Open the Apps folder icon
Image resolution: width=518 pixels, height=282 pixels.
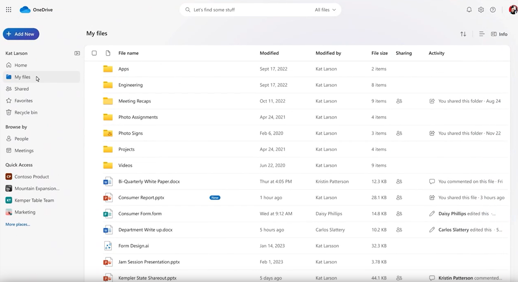click(108, 69)
